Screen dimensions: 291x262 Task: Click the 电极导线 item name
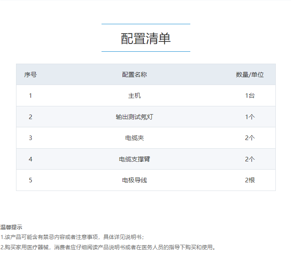pyautogui.click(x=134, y=180)
